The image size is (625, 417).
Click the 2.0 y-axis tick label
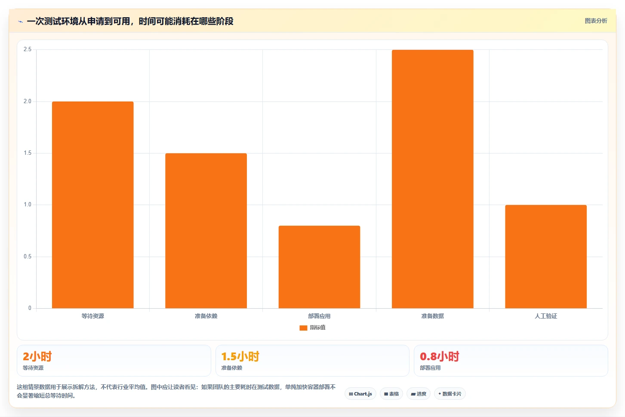[28, 101]
